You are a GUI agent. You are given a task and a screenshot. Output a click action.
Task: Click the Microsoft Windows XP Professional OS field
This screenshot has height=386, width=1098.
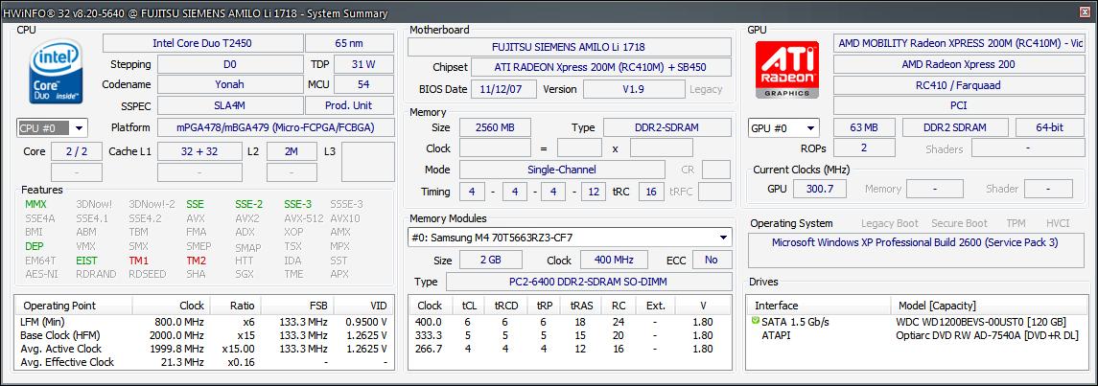917,251
